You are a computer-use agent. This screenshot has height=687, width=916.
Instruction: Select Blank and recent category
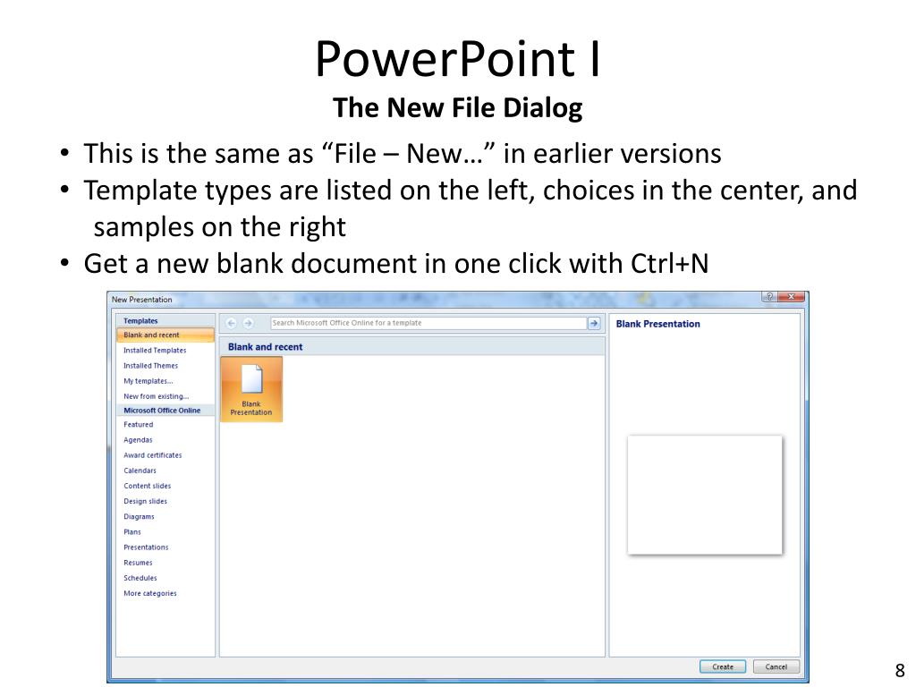[165, 335]
